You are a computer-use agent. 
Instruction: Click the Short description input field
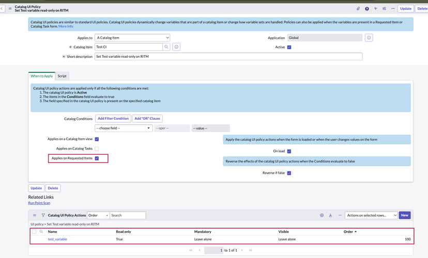pos(228,56)
